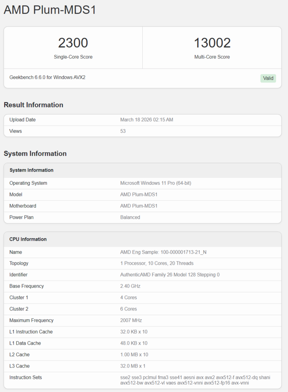Click the L3 Cache label
This screenshot has width=288, height=392.
click(x=19, y=366)
